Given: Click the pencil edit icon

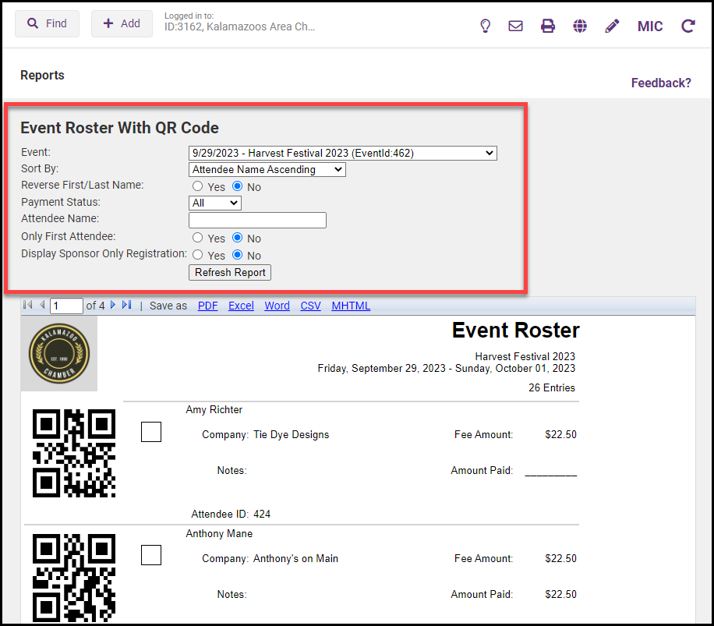Looking at the screenshot, I should [x=612, y=26].
